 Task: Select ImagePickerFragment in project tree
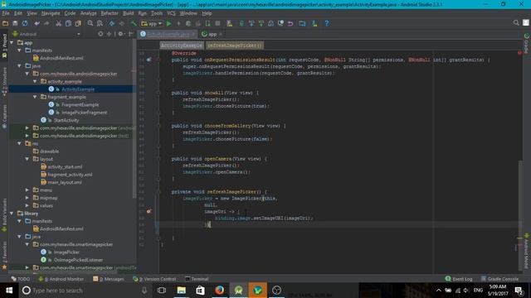click(x=84, y=113)
